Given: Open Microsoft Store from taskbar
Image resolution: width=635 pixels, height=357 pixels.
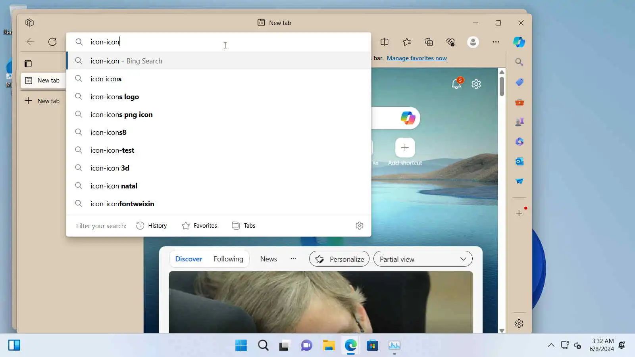Looking at the screenshot, I should [372, 345].
